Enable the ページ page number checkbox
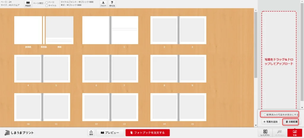The width and height of the screenshot is (304, 138). pyautogui.click(x=47, y=2)
